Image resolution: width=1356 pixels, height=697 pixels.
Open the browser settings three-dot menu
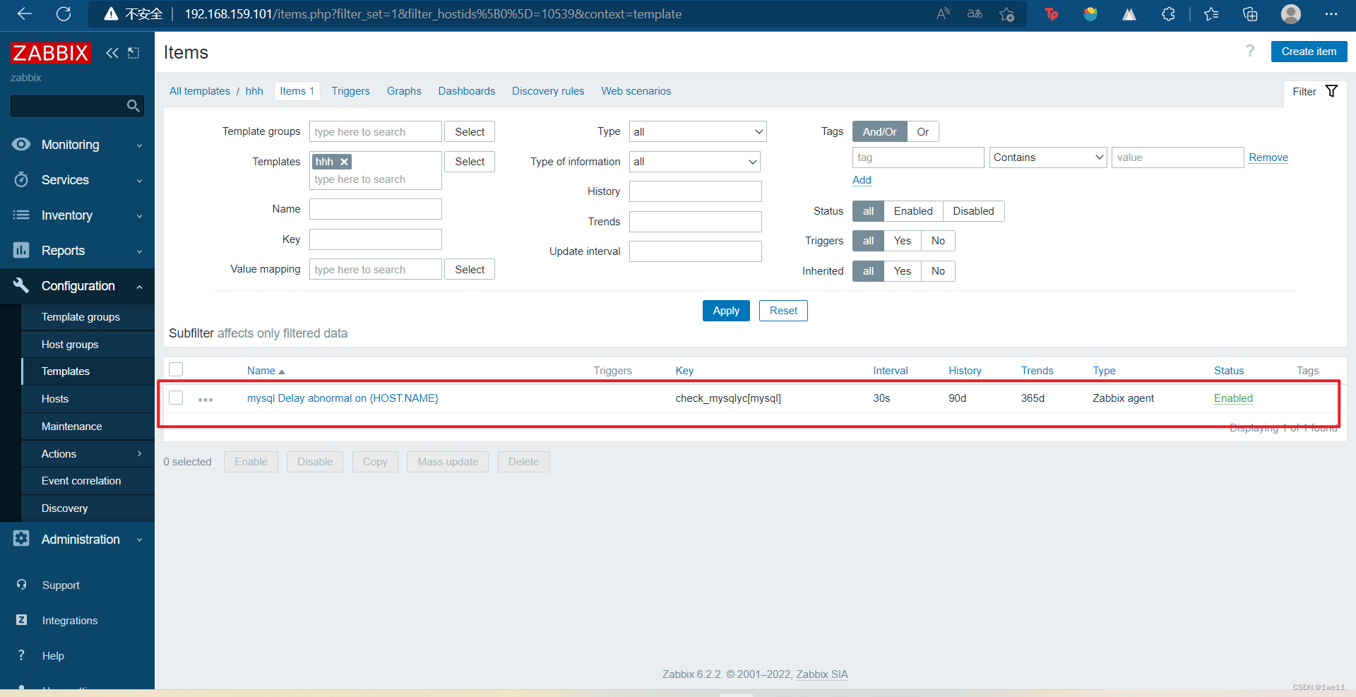click(x=1331, y=13)
